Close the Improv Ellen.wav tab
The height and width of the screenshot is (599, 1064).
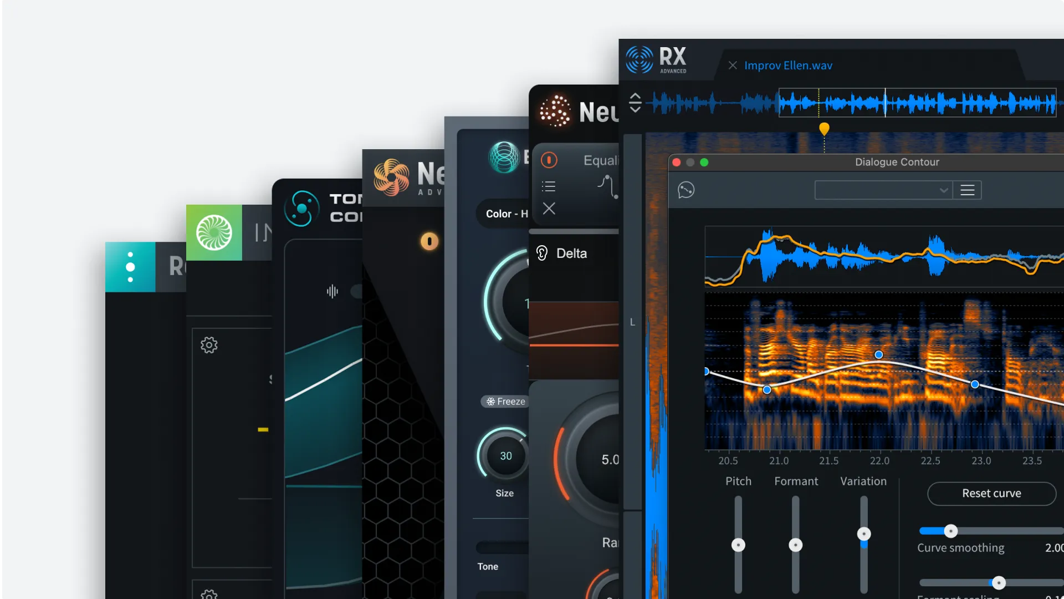click(x=732, y=65)
